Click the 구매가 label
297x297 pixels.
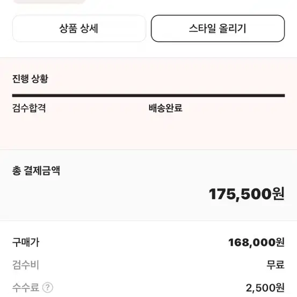pos(26,242)
